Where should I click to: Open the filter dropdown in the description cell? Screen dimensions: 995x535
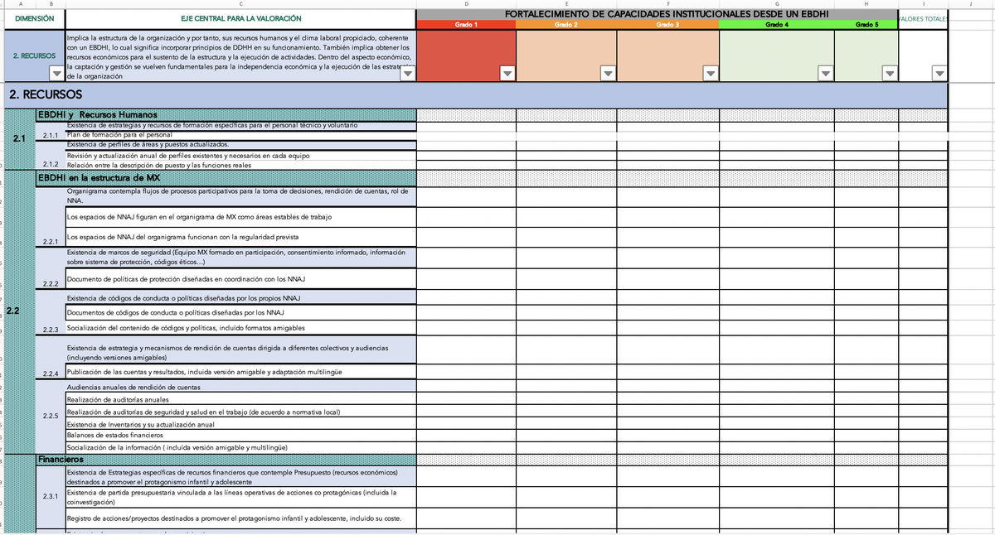[x=407, y=74]
